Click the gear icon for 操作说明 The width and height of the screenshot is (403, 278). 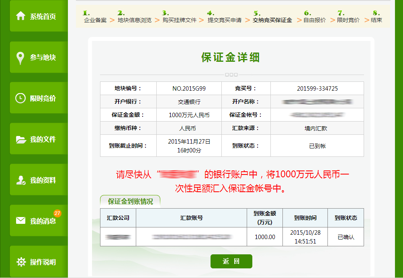pos(20,262)
